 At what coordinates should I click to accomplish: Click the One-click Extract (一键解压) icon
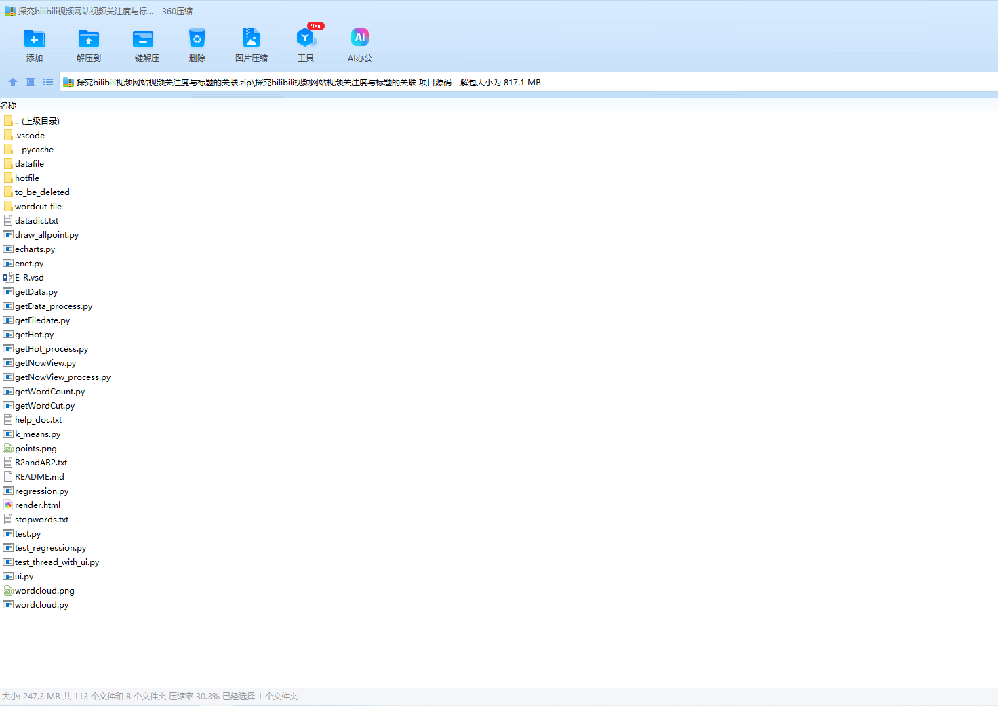point(142,39)
